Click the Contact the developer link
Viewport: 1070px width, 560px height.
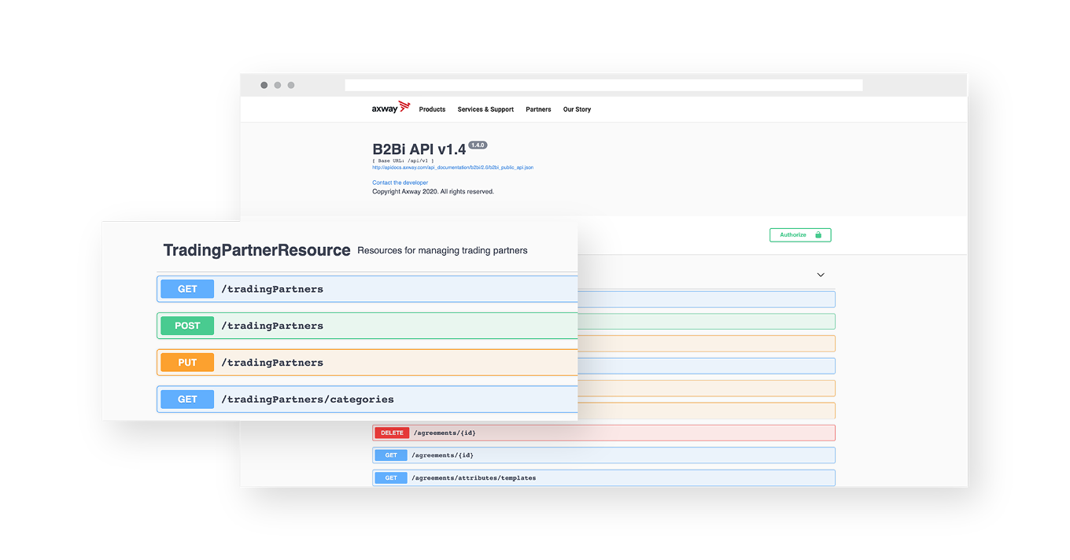pos(400,182)
